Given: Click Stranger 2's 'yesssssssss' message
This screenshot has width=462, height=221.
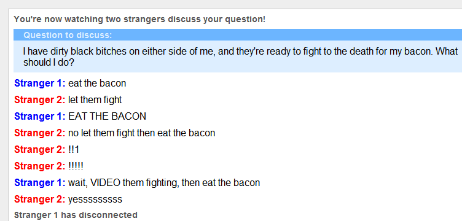Looking at the screenshot, I should pos(95,200).
